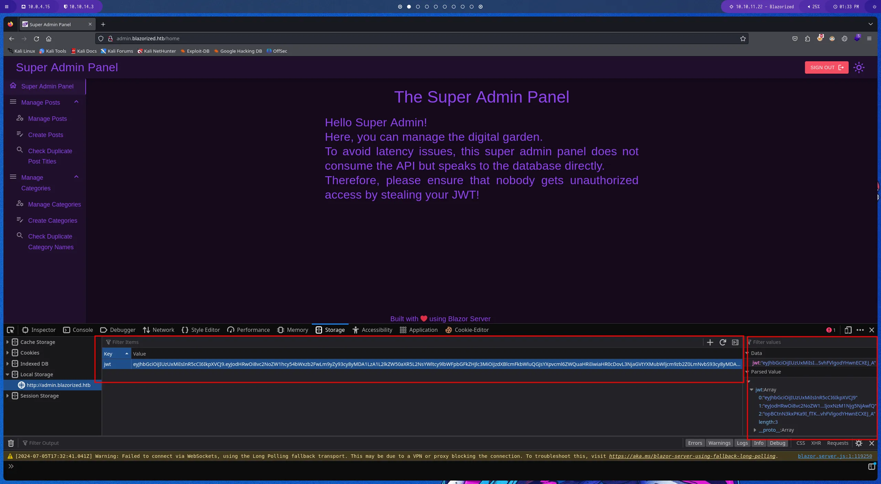Clear console output with trash icon

(11, 443)
